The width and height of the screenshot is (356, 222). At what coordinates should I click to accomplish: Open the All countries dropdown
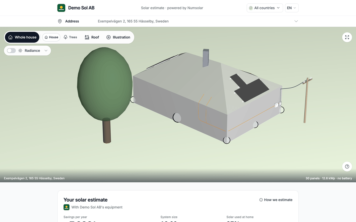(x=265, y=8)
